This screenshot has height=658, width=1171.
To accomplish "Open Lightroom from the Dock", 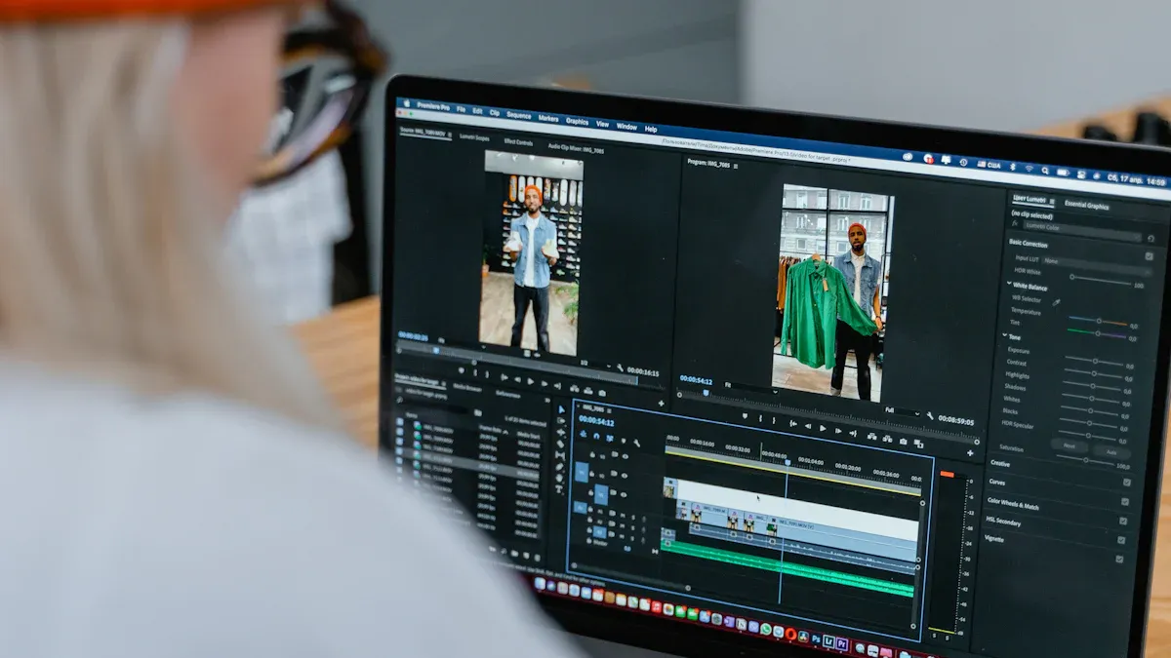I will click(x=828, y=641).
